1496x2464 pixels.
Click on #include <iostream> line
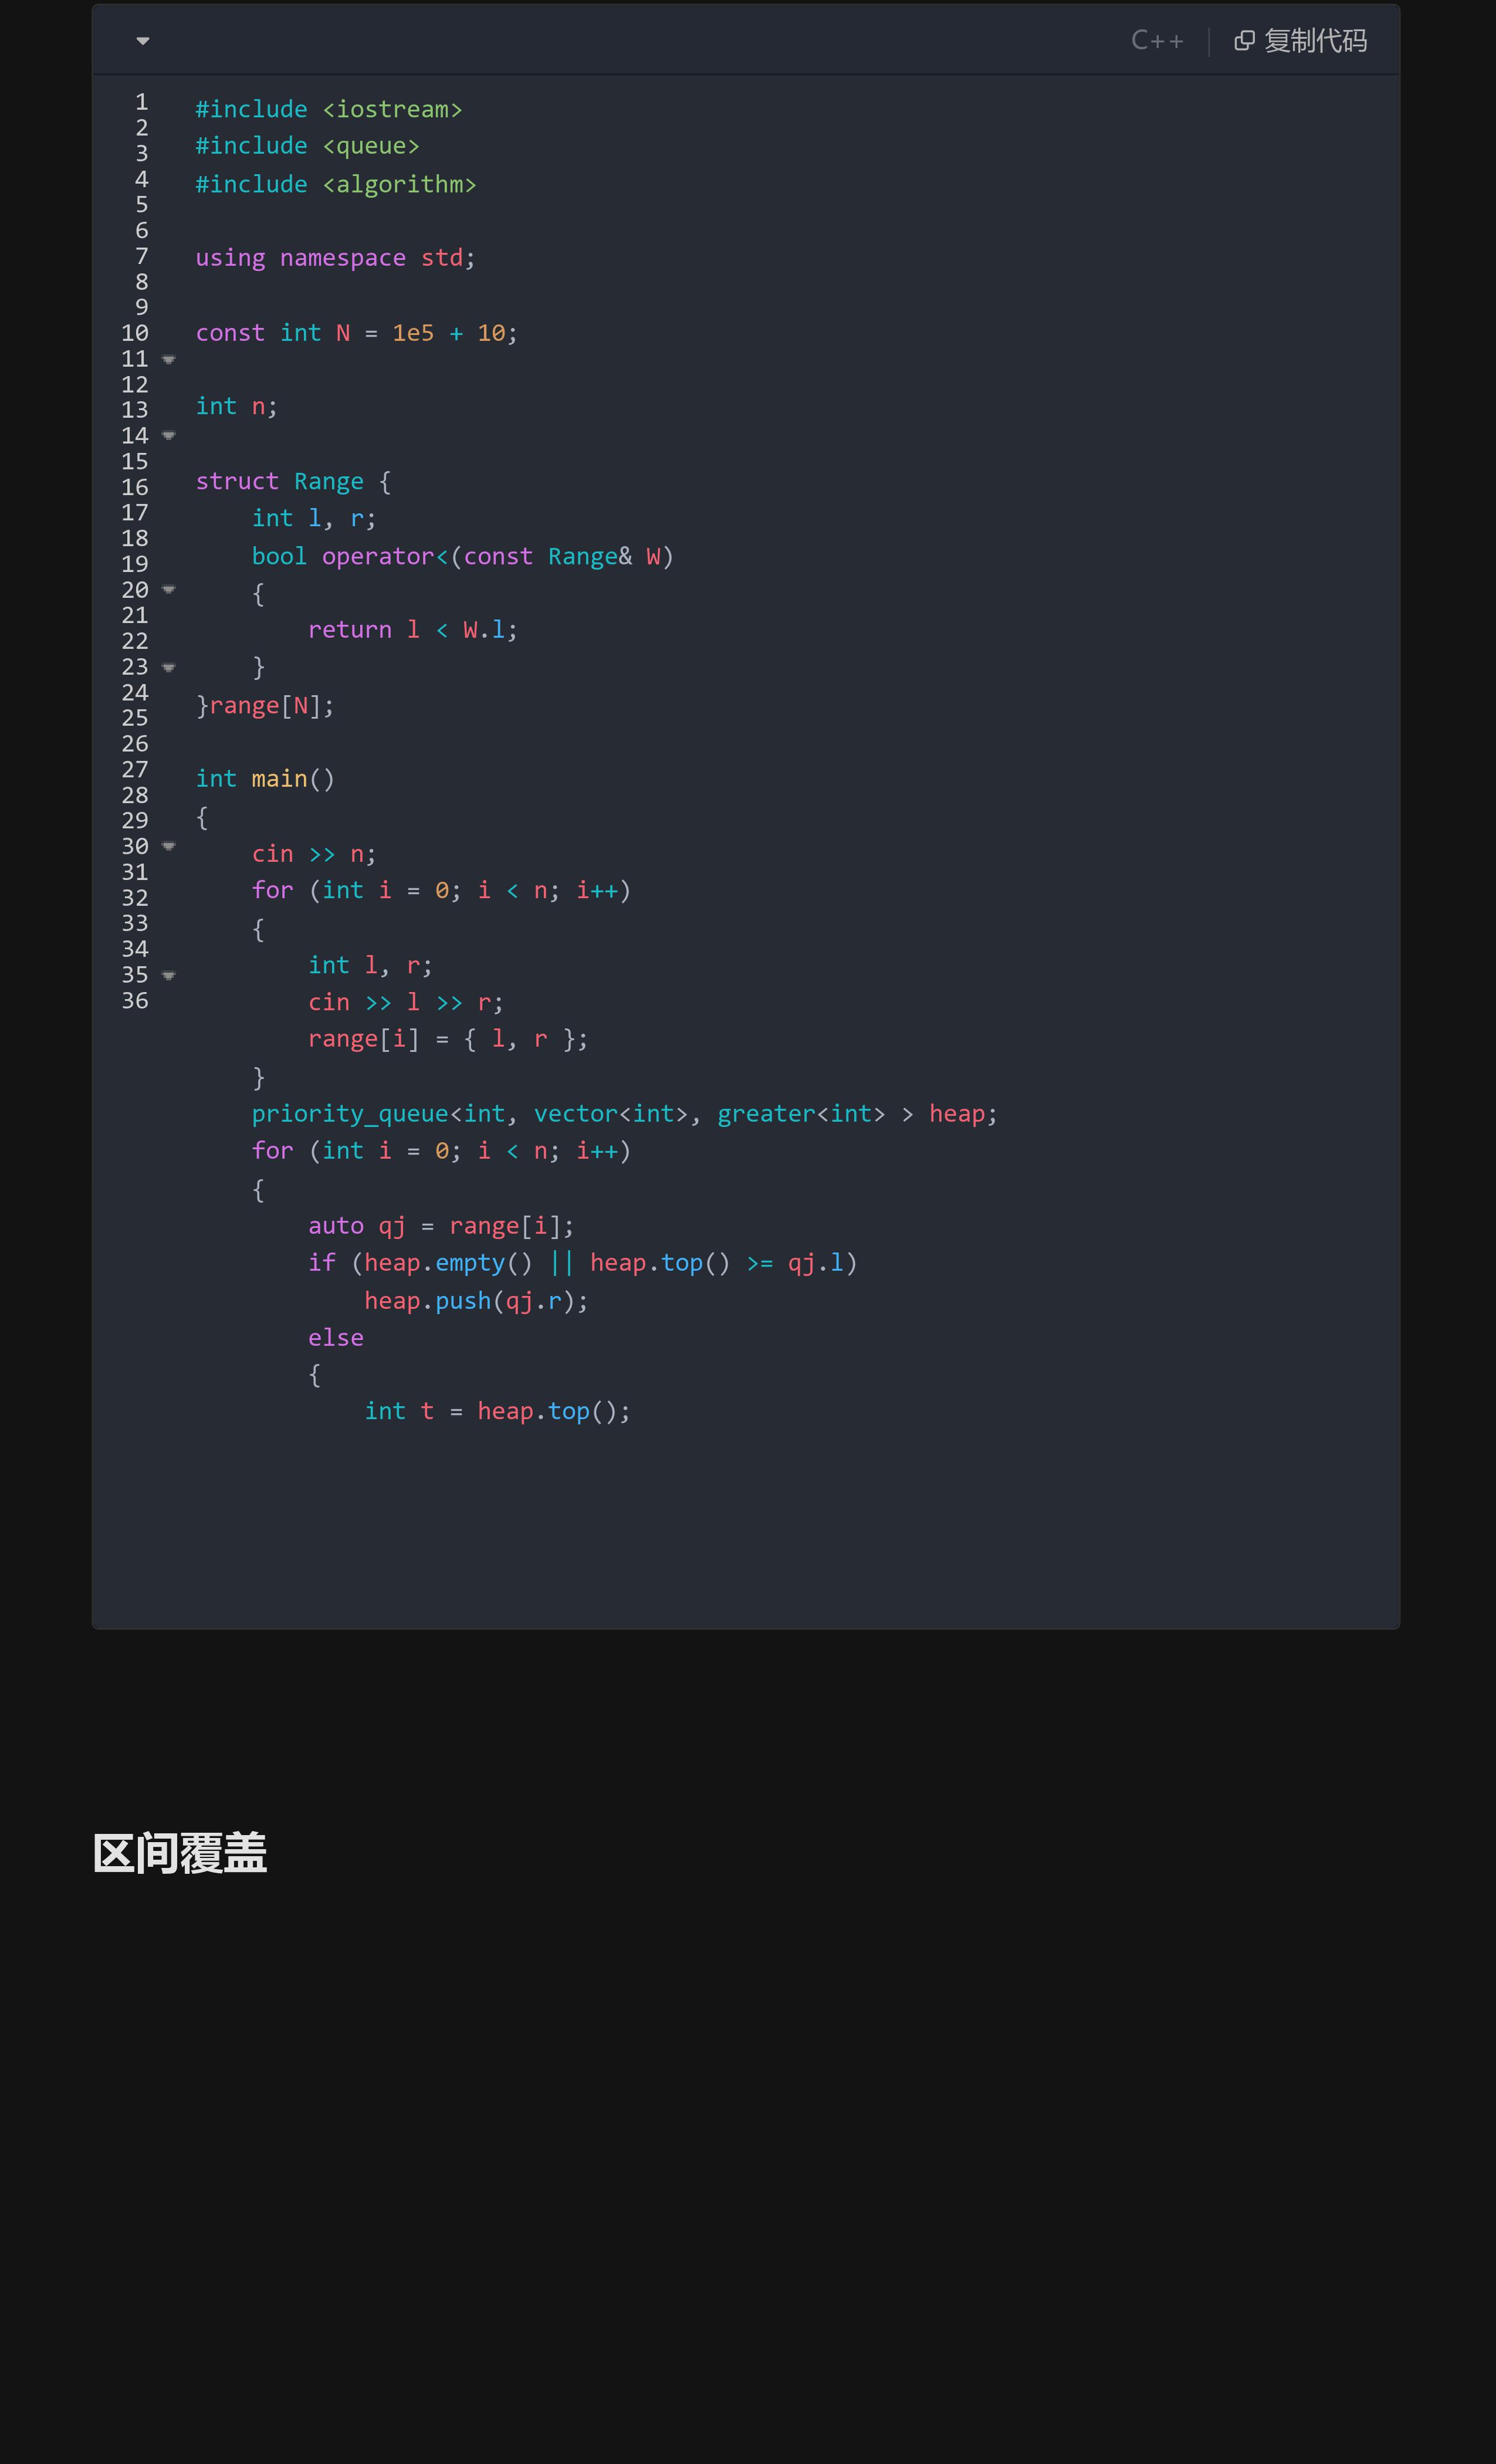328,109
